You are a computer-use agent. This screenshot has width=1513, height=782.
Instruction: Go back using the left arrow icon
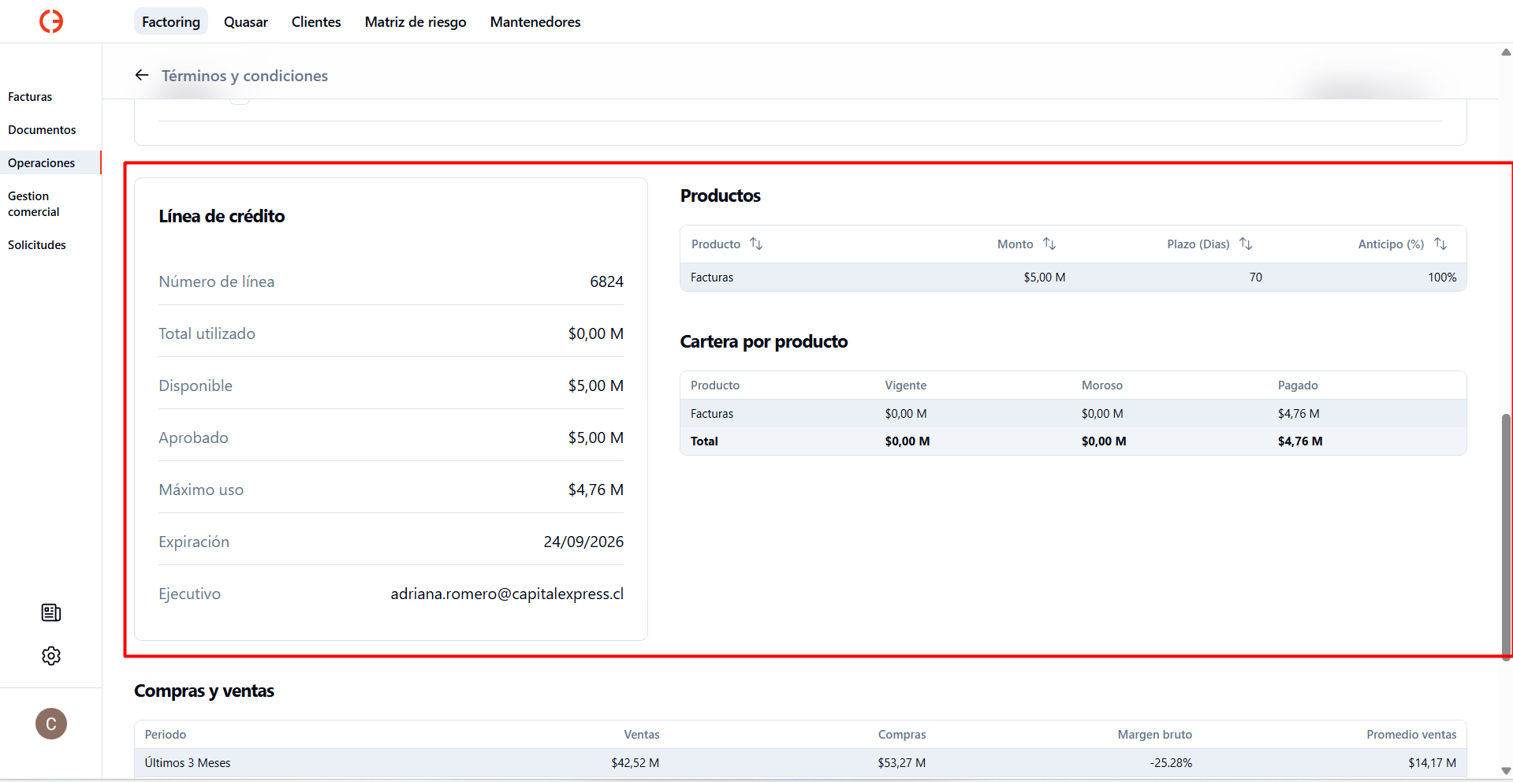point(142,75)
